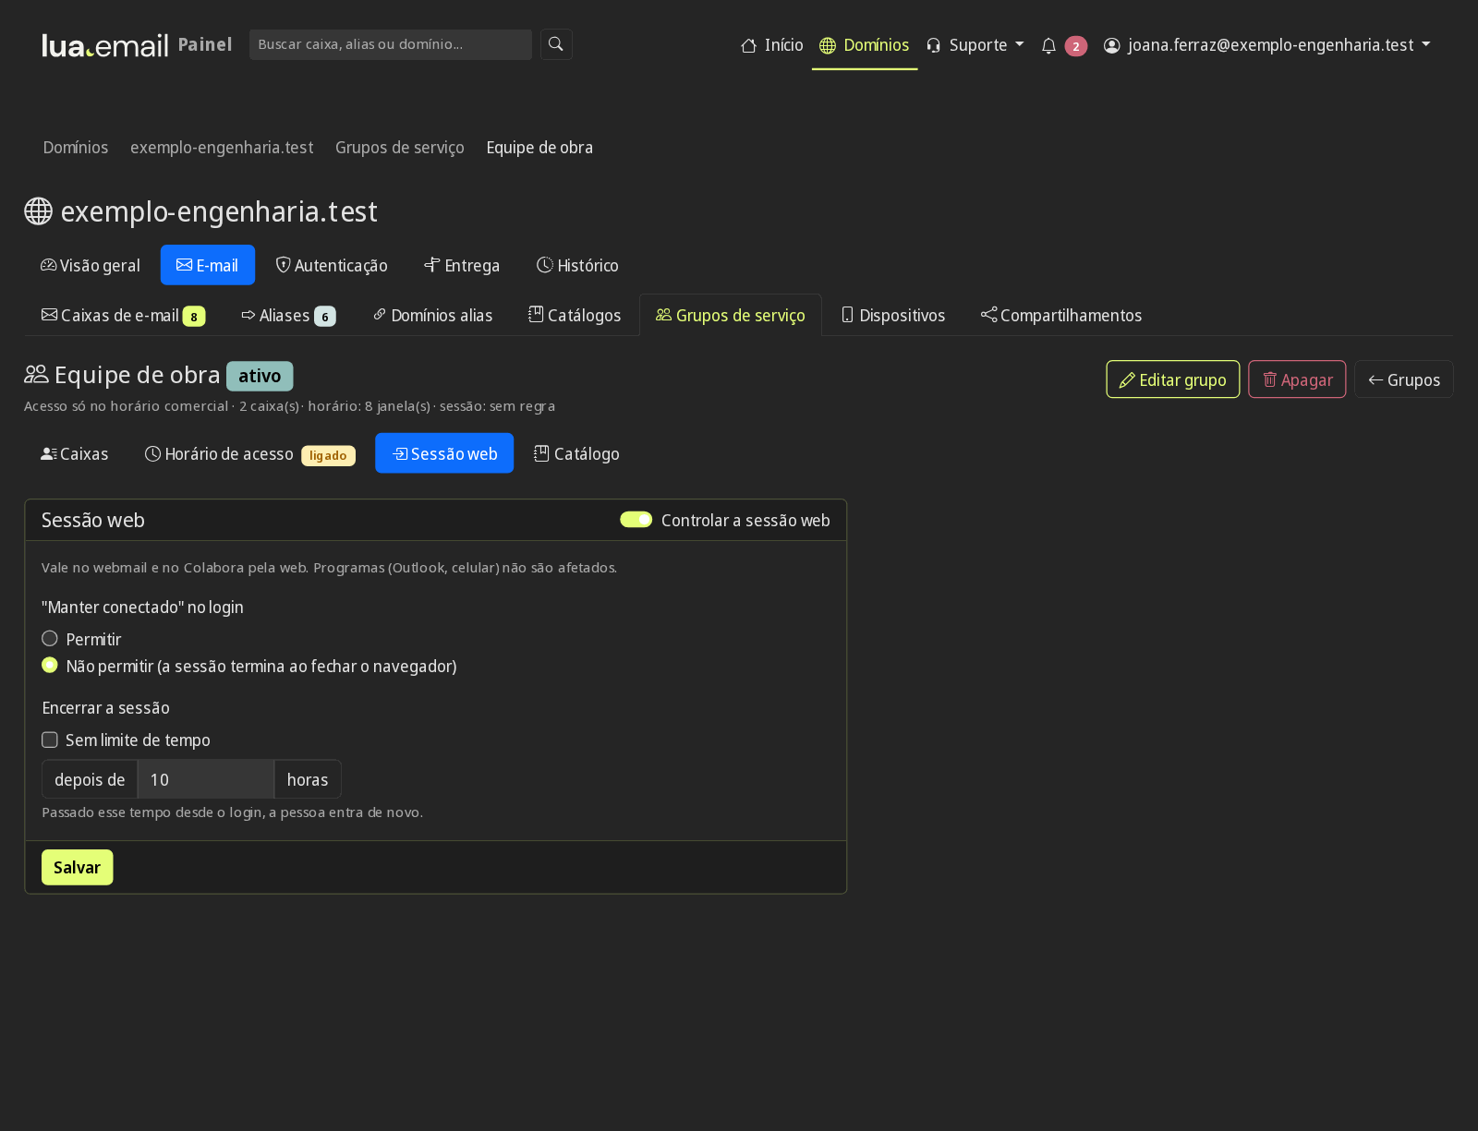Click the search magnifier button
Viewport: 1478px width, 1131px height.
tap(556, 44)
